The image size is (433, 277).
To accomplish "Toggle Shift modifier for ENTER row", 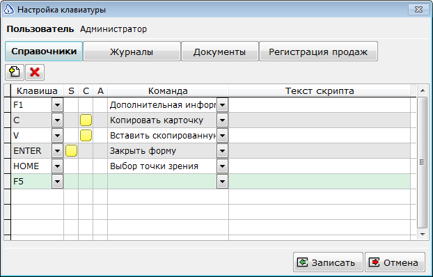I will pyautogui.click(x=71, y=151).
